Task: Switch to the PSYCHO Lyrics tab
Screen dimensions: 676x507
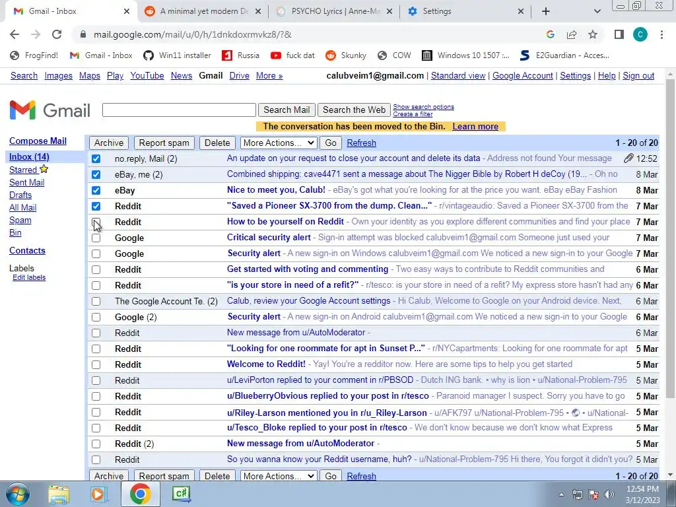Action: pos(335,11)
